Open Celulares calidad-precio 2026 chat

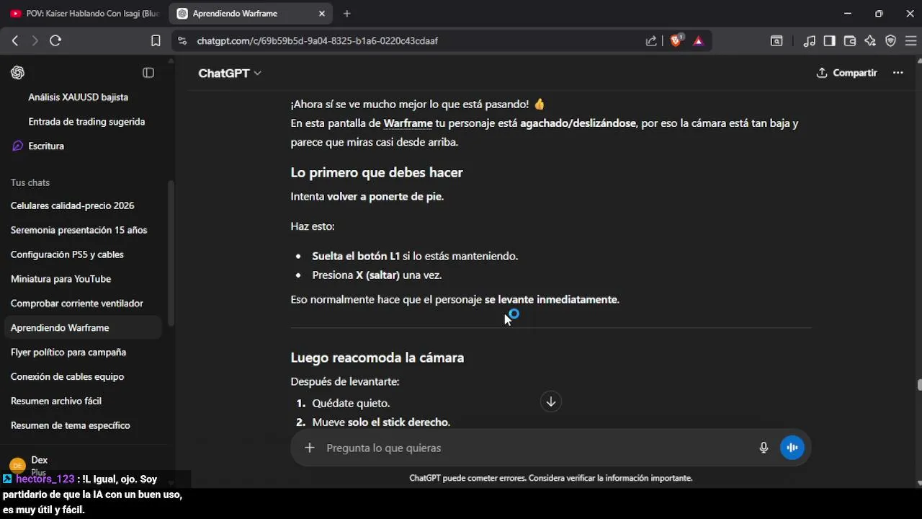[84, 206]
